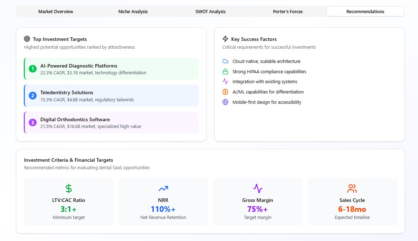Click the pulse icon beside system integration
This screenshot has width=418, height=241.
pyautogui.click(x=225, y=82)
